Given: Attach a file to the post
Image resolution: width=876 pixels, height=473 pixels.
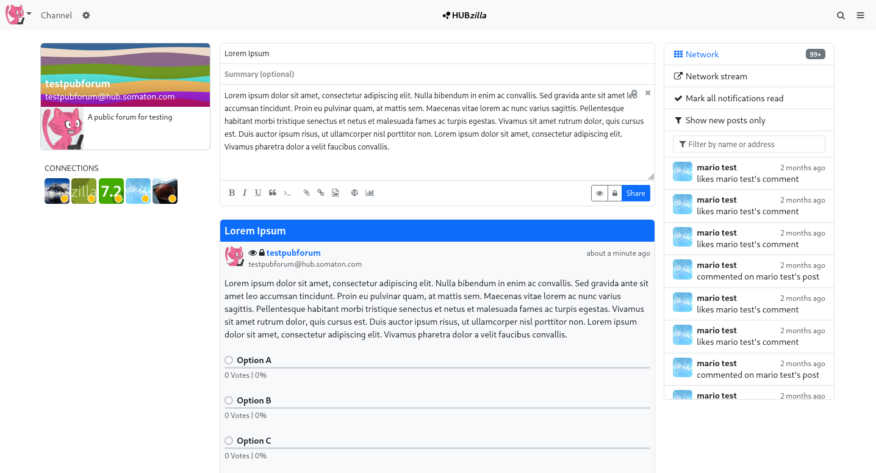Looking at the screenshot, I should click(x=306, y=193).
